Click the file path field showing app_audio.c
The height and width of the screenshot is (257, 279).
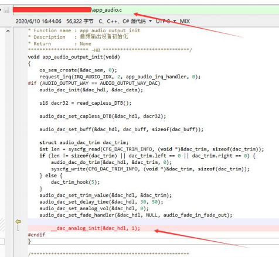click(146, 11)
